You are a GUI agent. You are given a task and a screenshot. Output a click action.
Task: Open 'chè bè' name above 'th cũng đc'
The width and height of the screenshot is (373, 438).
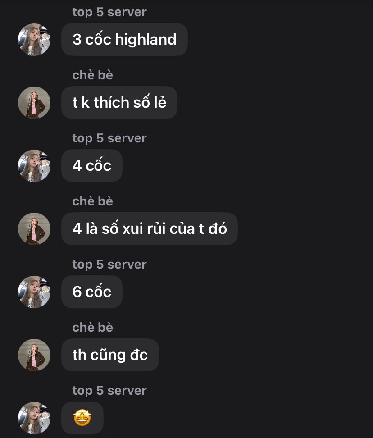point(93,328)
